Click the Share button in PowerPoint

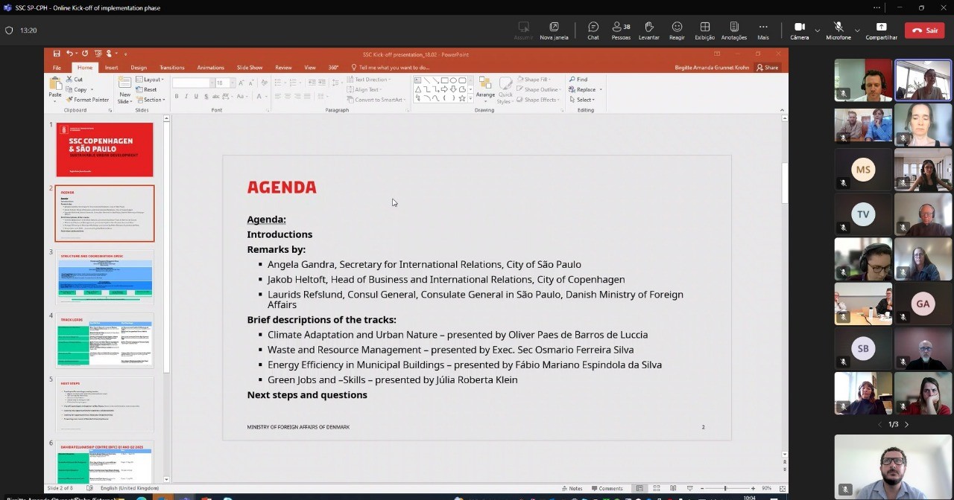(767, 68)
